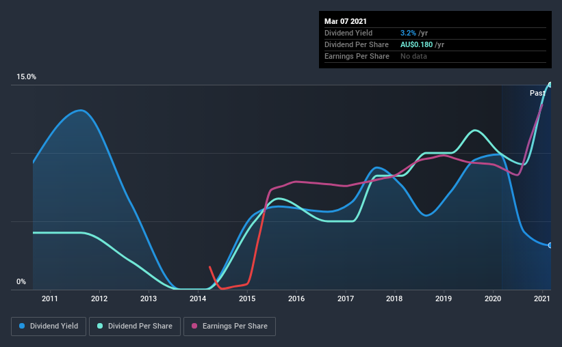
Task: Toggle the Earnings Per Share legend button
Action: pos(229,327)
